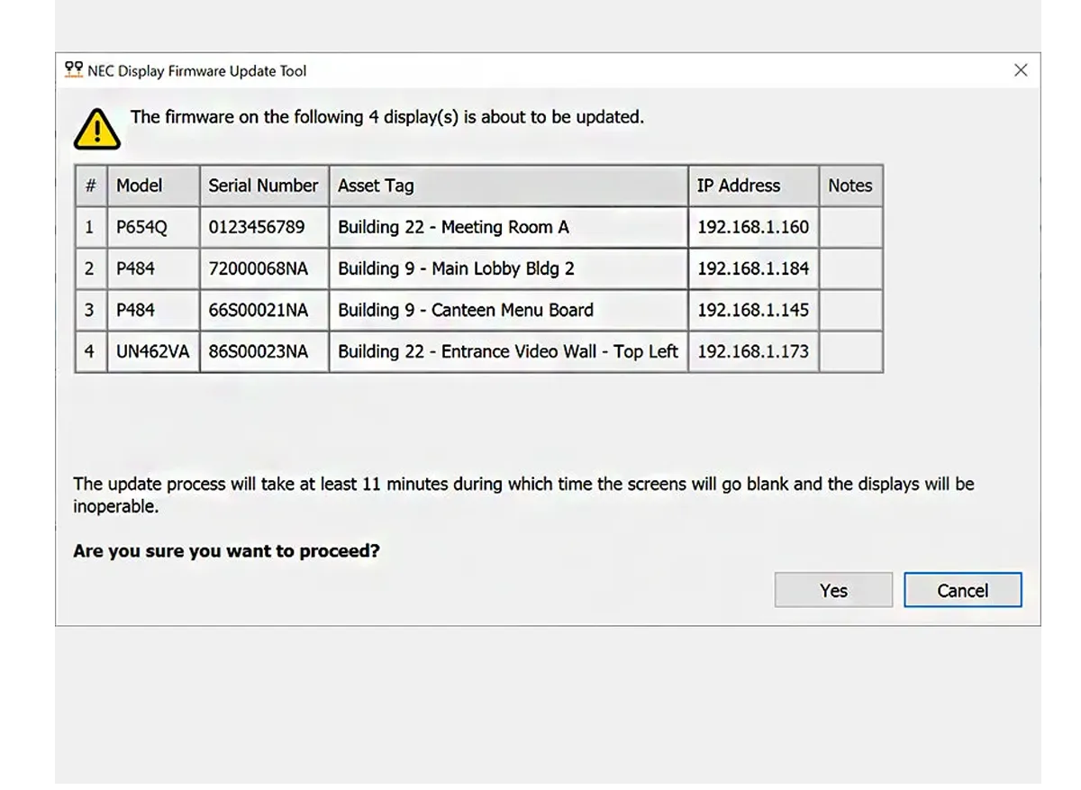Select the P654Q model cell

click(x=153, y=227)
